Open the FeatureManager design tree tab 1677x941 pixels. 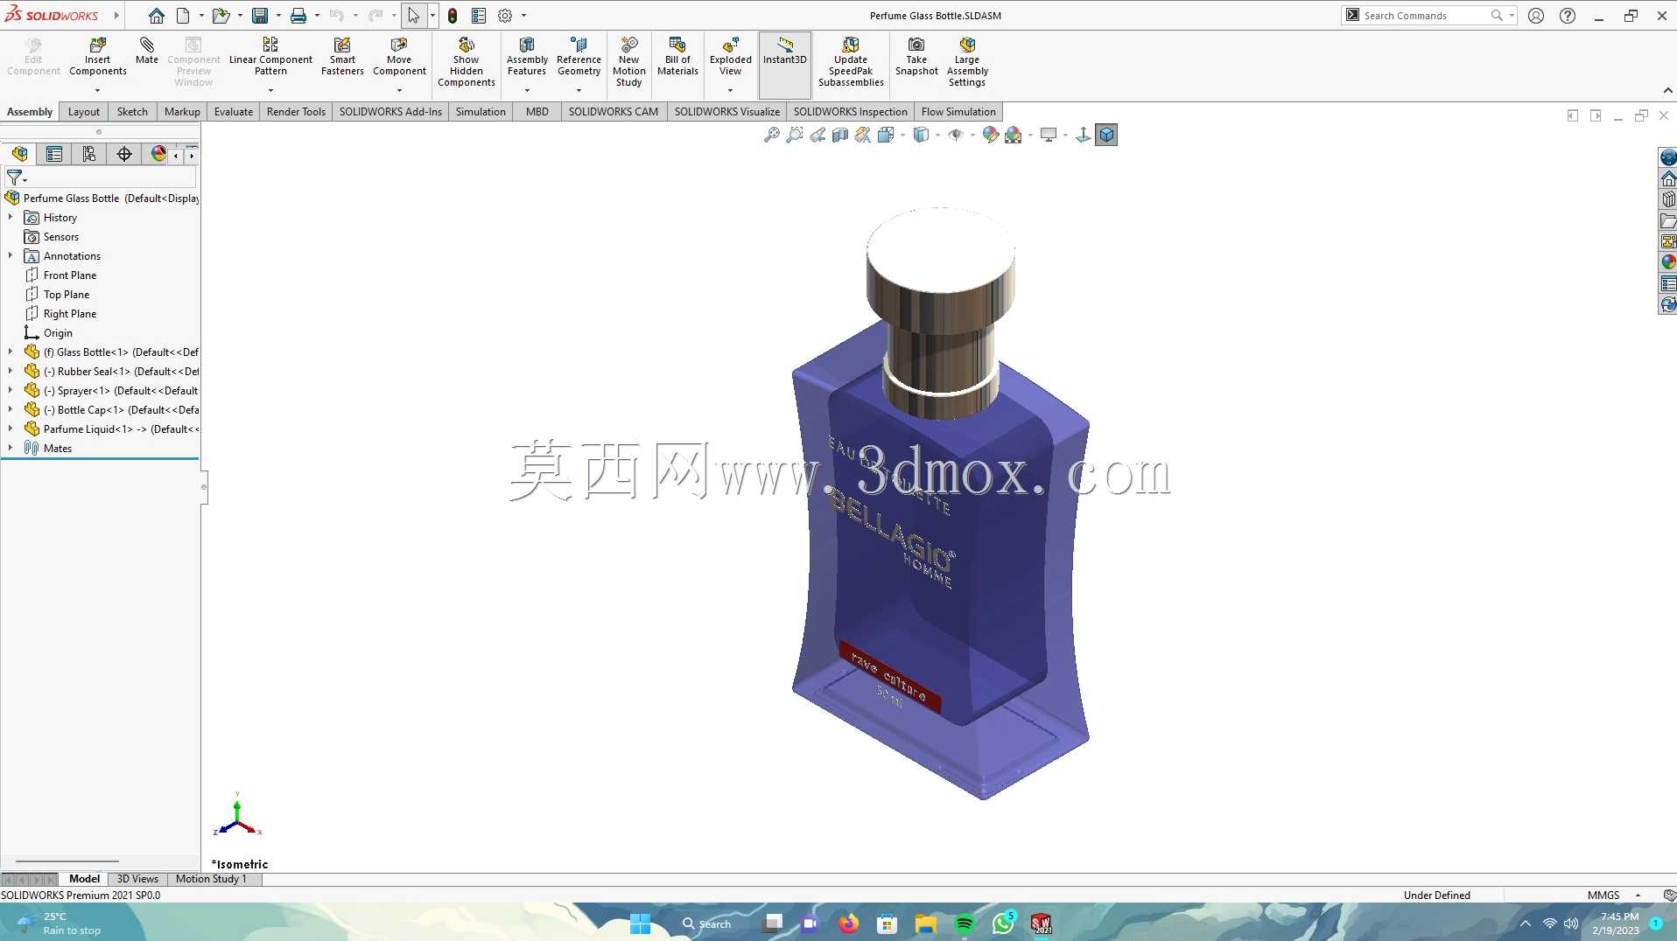[19, 154]
